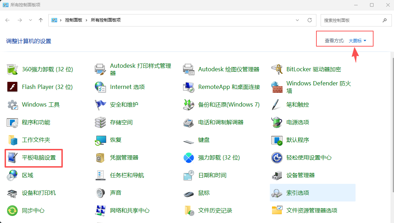The height and width of the screenshot is (223, 394).
Task: Open the 区域 globe clock icon
Action: [12, 175]
